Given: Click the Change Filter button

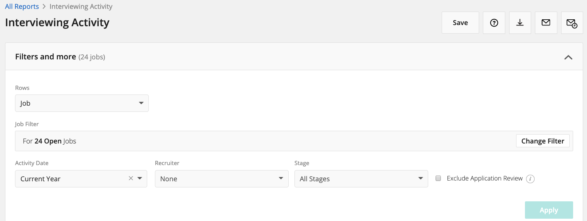Looking at the screenshot, I should (542, 141).
